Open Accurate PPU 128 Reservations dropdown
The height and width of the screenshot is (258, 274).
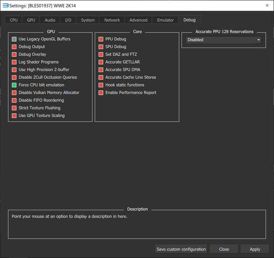click(223, 40)
